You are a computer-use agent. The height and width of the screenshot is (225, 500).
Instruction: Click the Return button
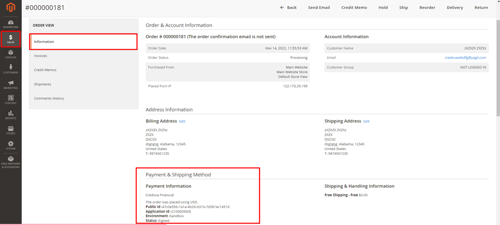tap(481, 8)
